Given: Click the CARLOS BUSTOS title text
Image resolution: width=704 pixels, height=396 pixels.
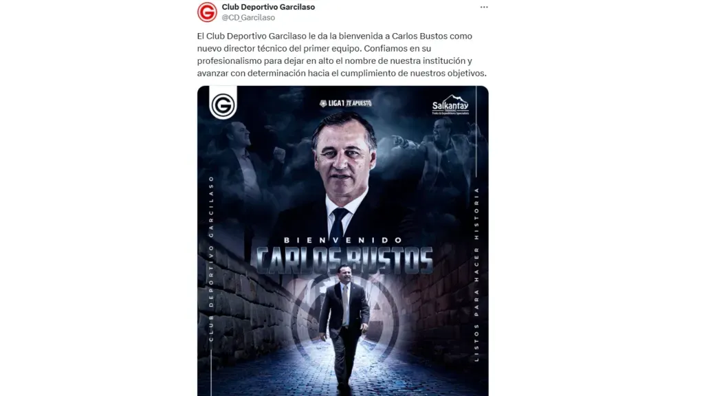Looking at the screenshot, I should [x=344, y=261].
